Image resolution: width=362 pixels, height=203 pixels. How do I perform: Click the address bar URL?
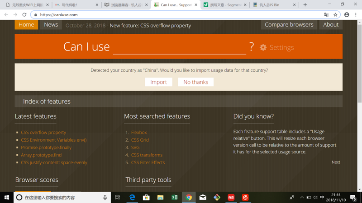pos(59,15)
